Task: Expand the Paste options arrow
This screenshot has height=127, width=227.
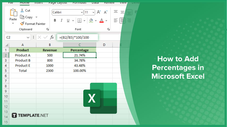Action: (x=13, y=23)
